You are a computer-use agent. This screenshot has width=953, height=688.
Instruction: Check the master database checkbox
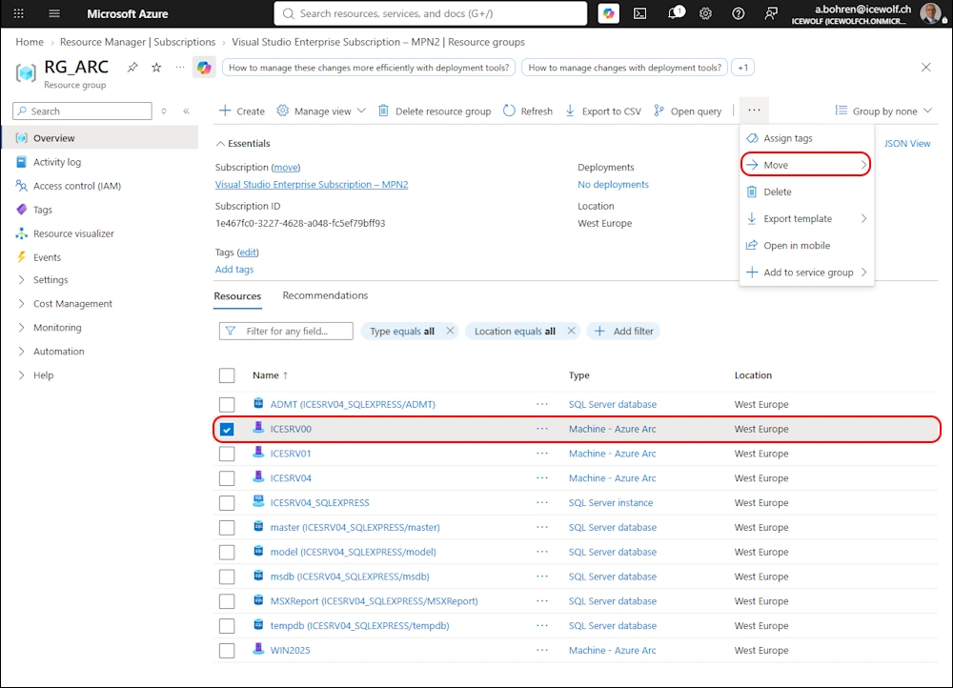coord(227,528)
